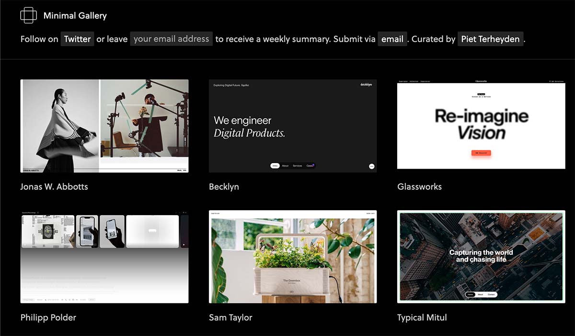Open the Glassworks preview thumbnail
Screen dimensions: 575x336
click(x=481, y=124)
